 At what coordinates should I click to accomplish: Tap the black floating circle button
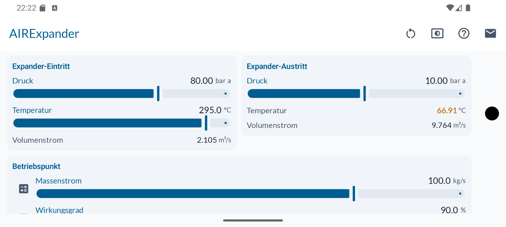(492, 113)
